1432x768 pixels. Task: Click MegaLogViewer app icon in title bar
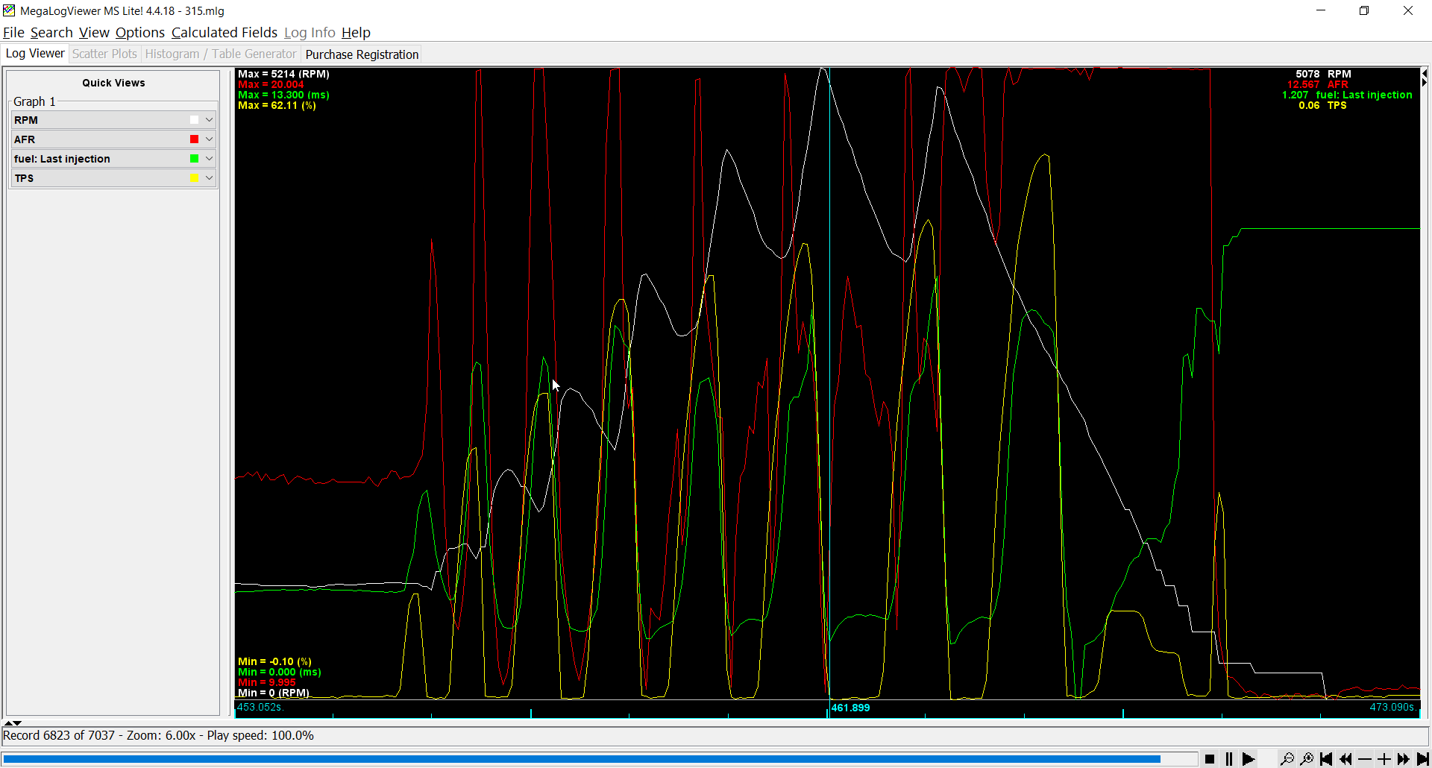pos(9,10)
